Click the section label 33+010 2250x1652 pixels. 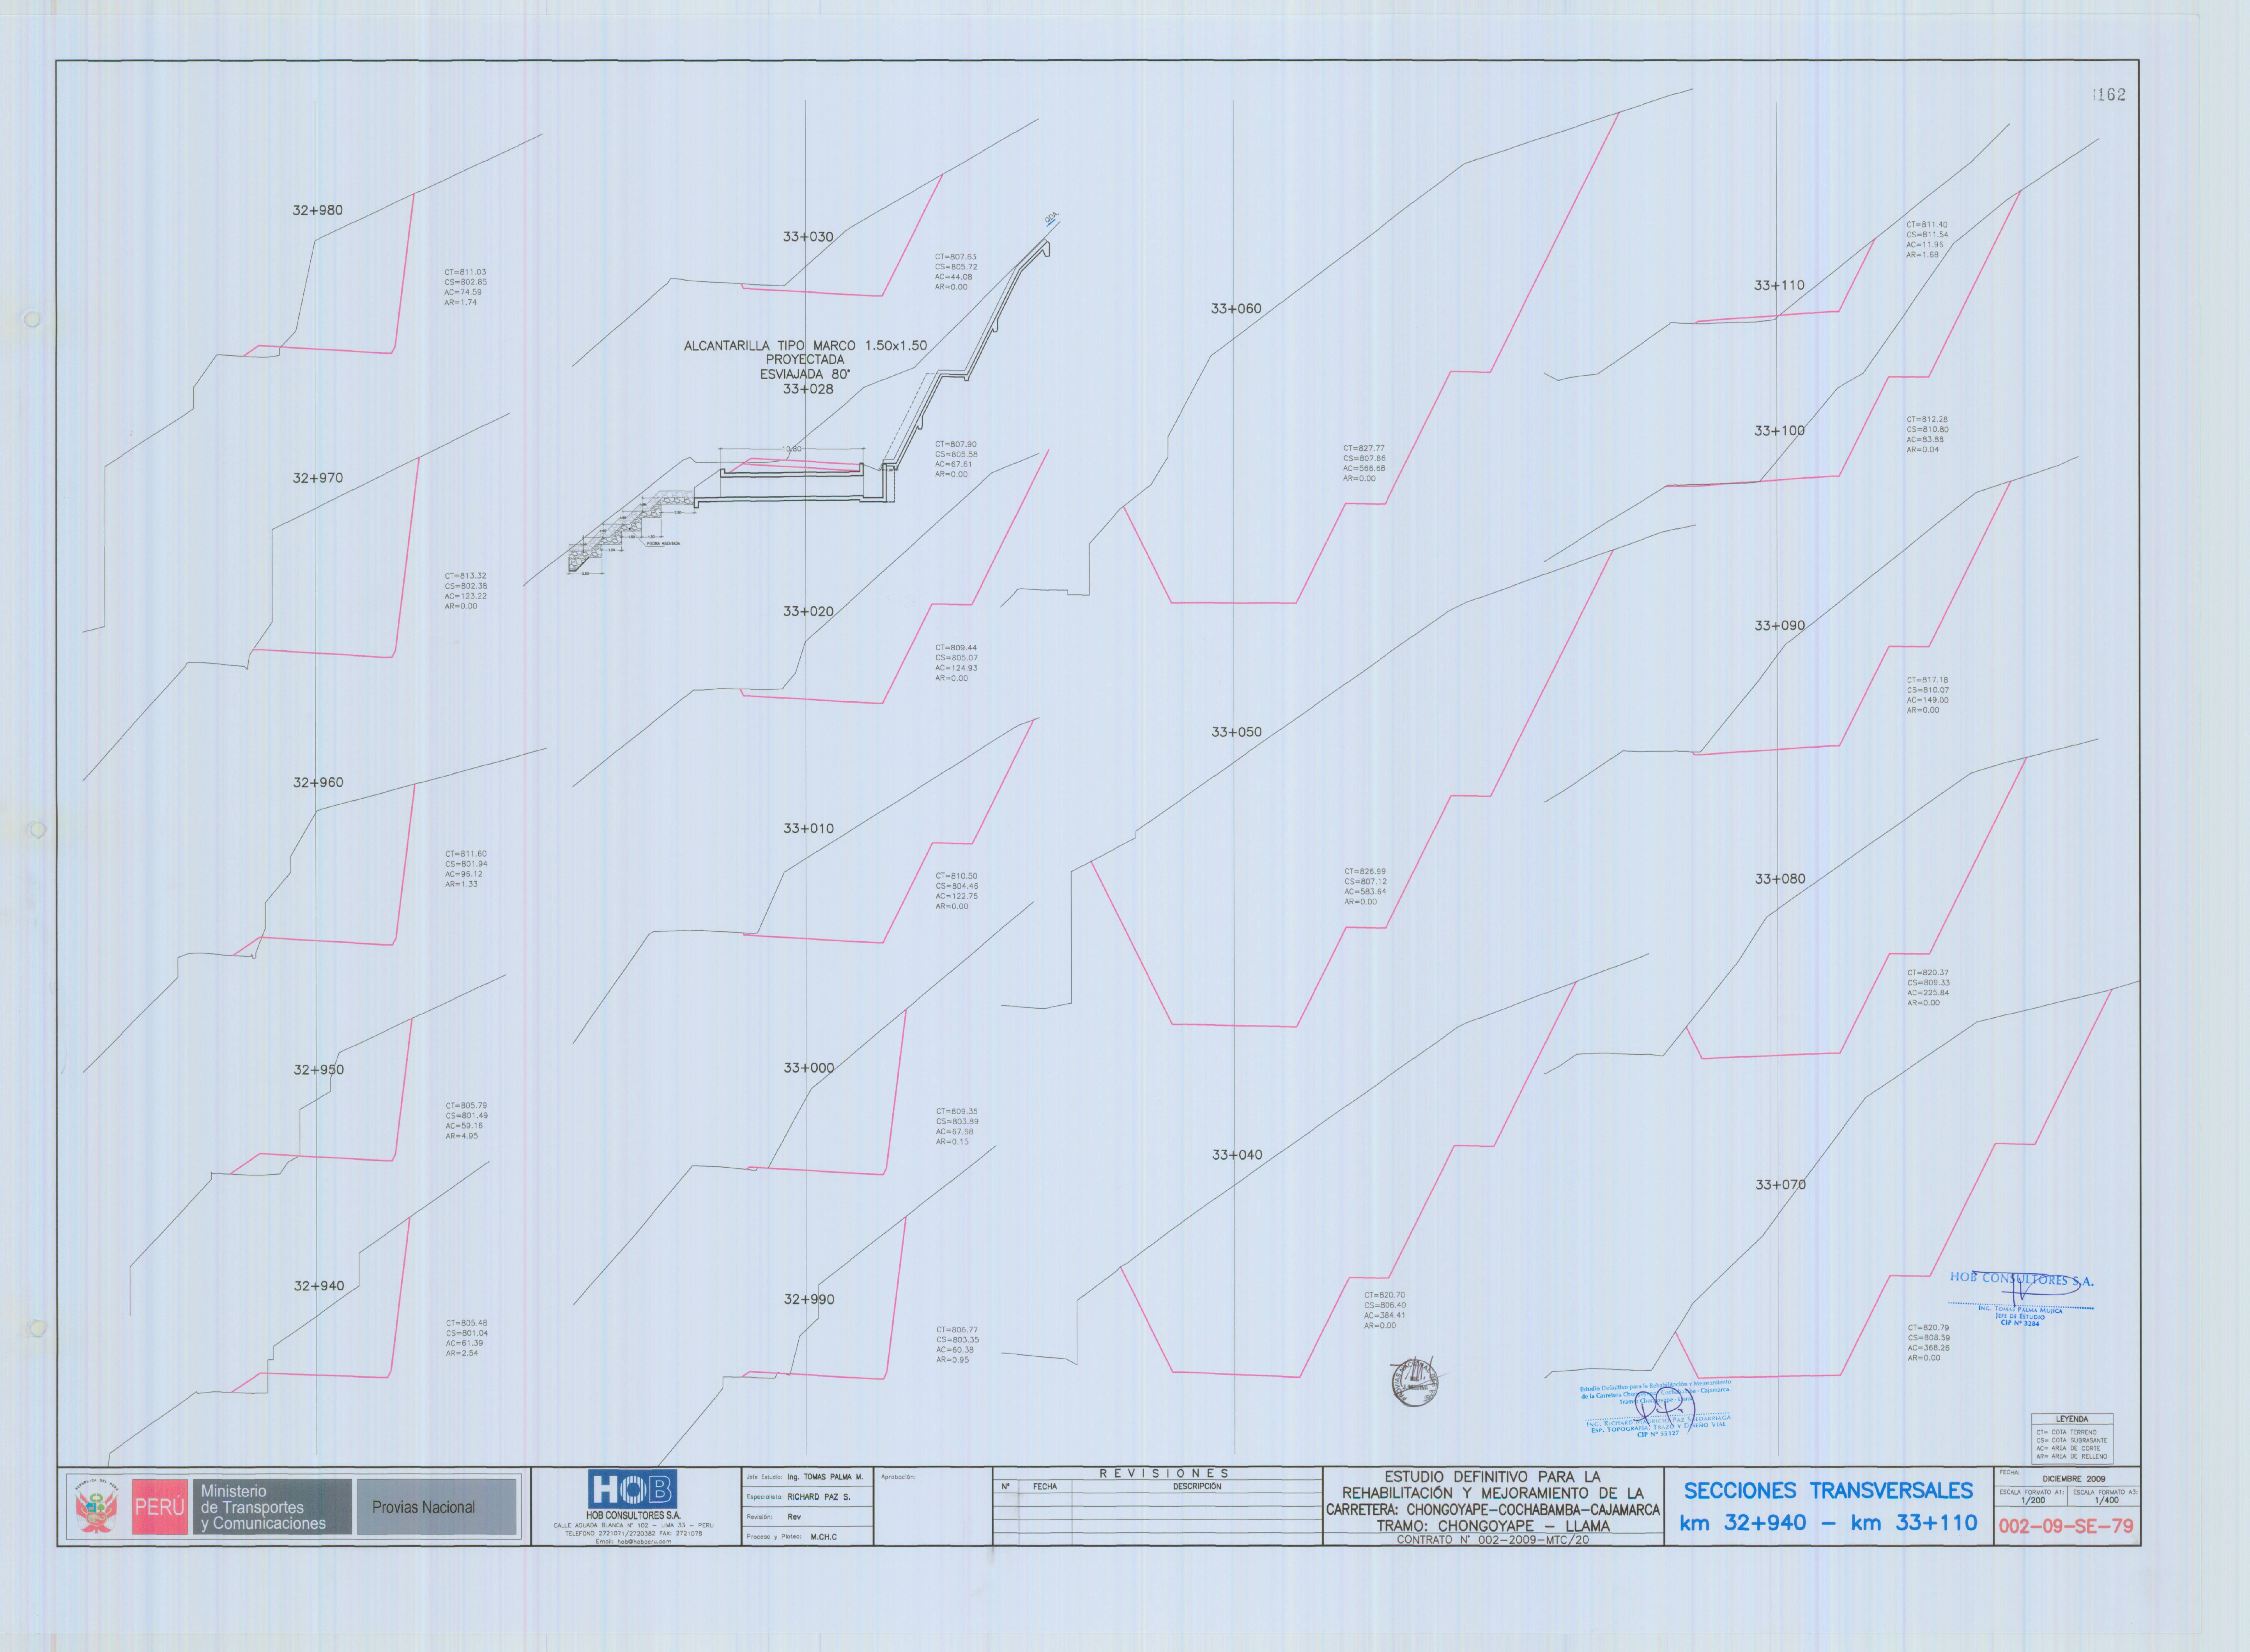coord(808,828)
